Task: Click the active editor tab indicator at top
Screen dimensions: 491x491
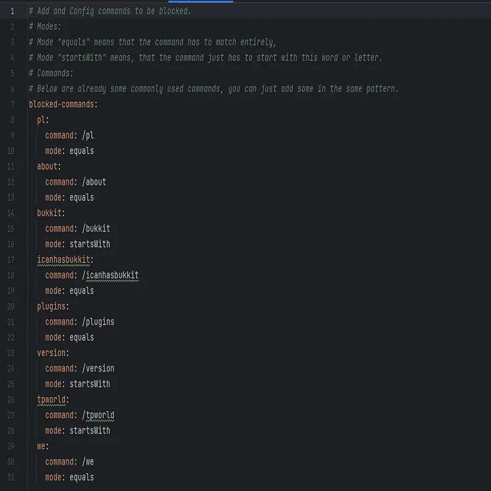Action: (x=201, y=2)
